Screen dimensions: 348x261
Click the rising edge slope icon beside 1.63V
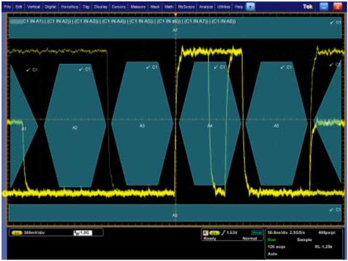click(222, 232)
